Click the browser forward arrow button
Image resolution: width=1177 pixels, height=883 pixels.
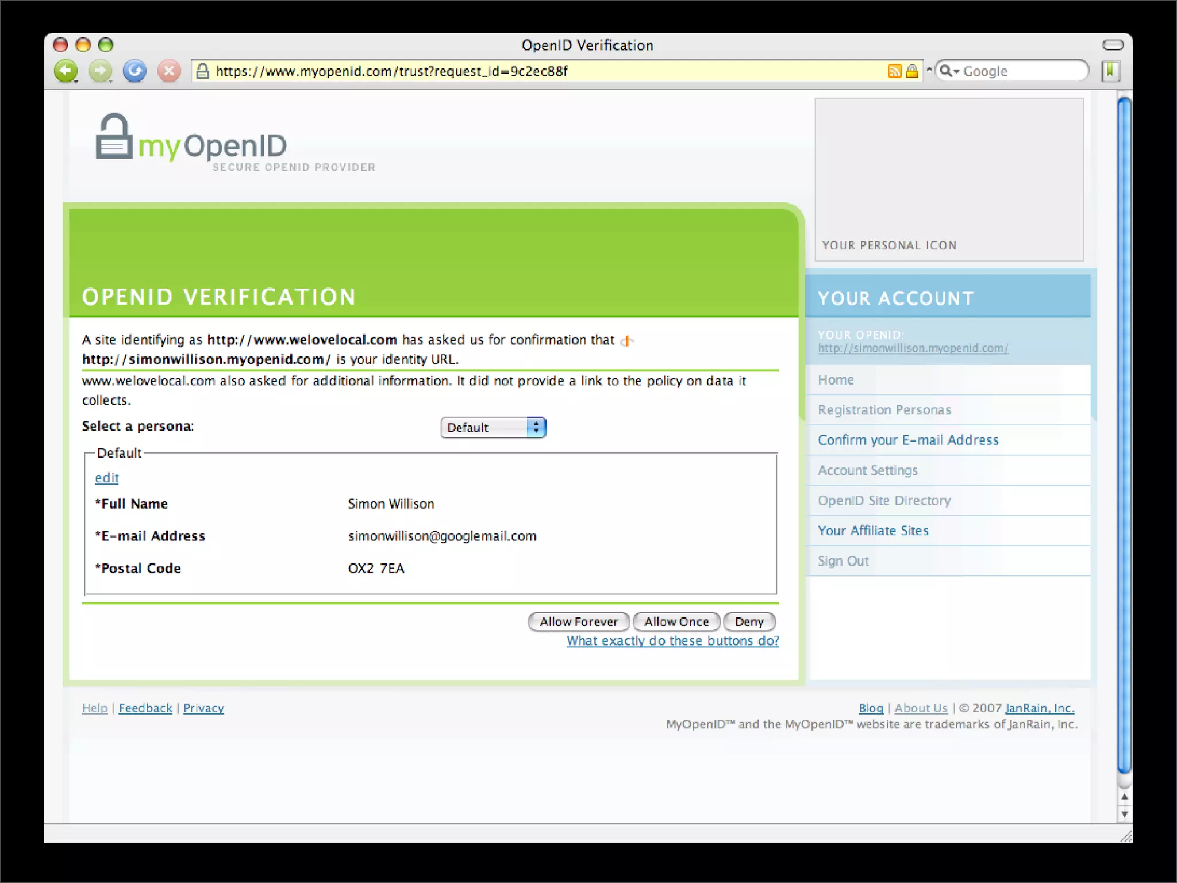(x=100, y=71)
